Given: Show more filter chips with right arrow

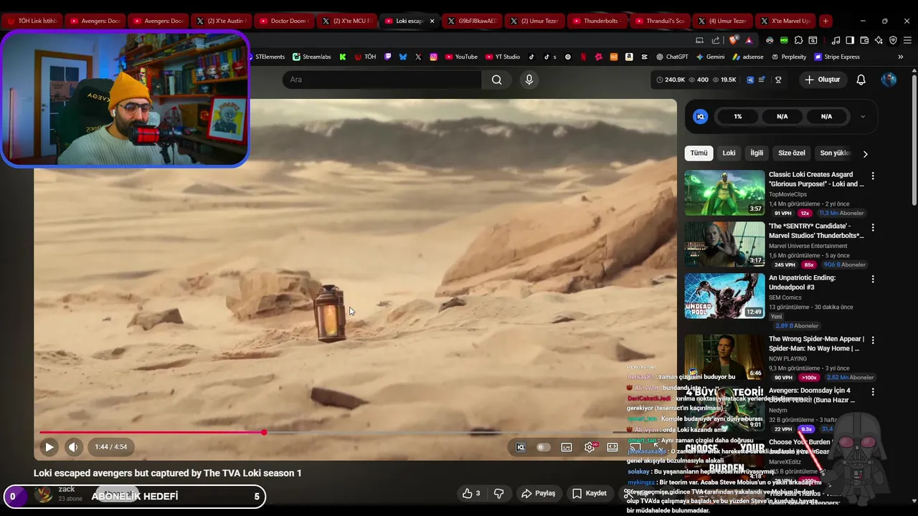Looking at the screenshot, I should (x=865, y=153).
